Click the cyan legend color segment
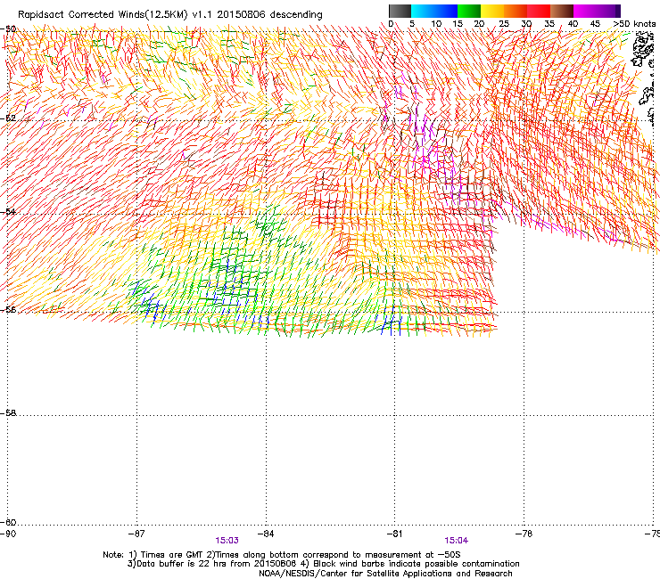Screen dimensions: 660x579 click(423, 11)
